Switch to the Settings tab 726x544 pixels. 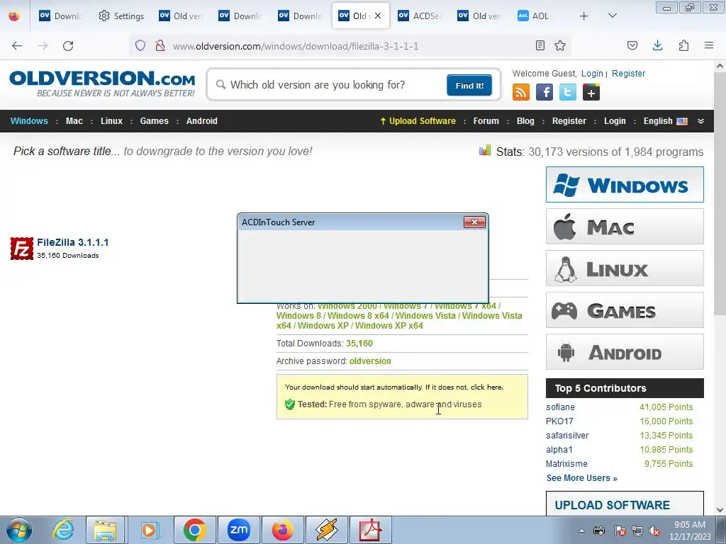tap(121, 16)
